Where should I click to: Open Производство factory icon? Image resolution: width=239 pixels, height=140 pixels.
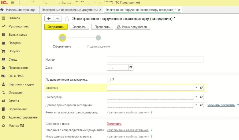pyautogui.click(x=3, y=67)
